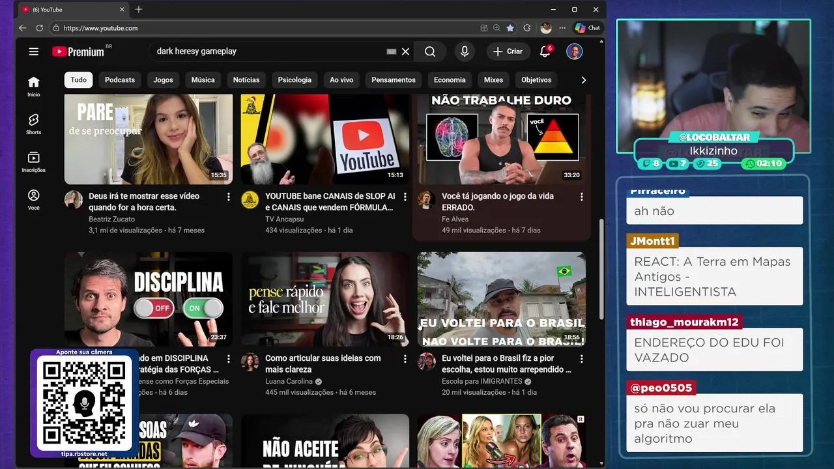The image size is (834, 469).
Task: Open options for Beatriz Zucato video
Action: click(228, 196)
